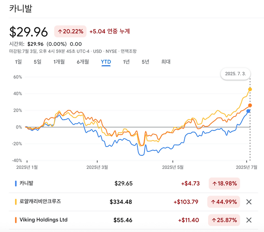Choose the 1년 range tab
The image size is (264, 232).
(126, 62)
